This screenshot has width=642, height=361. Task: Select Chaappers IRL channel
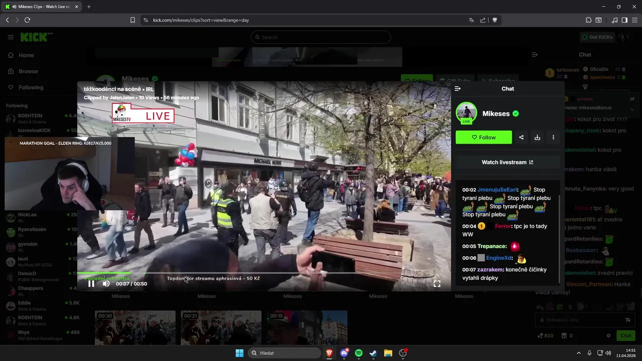pos(40,291)
